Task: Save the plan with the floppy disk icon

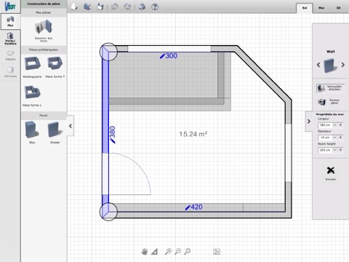Action: click(x=100, y=7)
